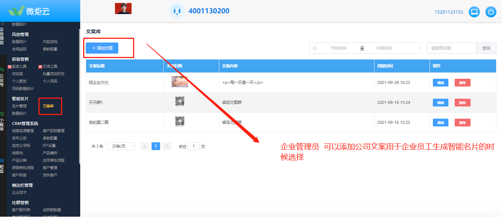Select the 结束时间 date field

(x=384, y=48)
